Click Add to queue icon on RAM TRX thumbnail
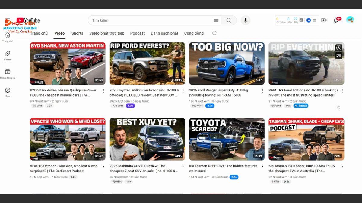This screenshot has height=203, width=362. [x=339, y=56]
